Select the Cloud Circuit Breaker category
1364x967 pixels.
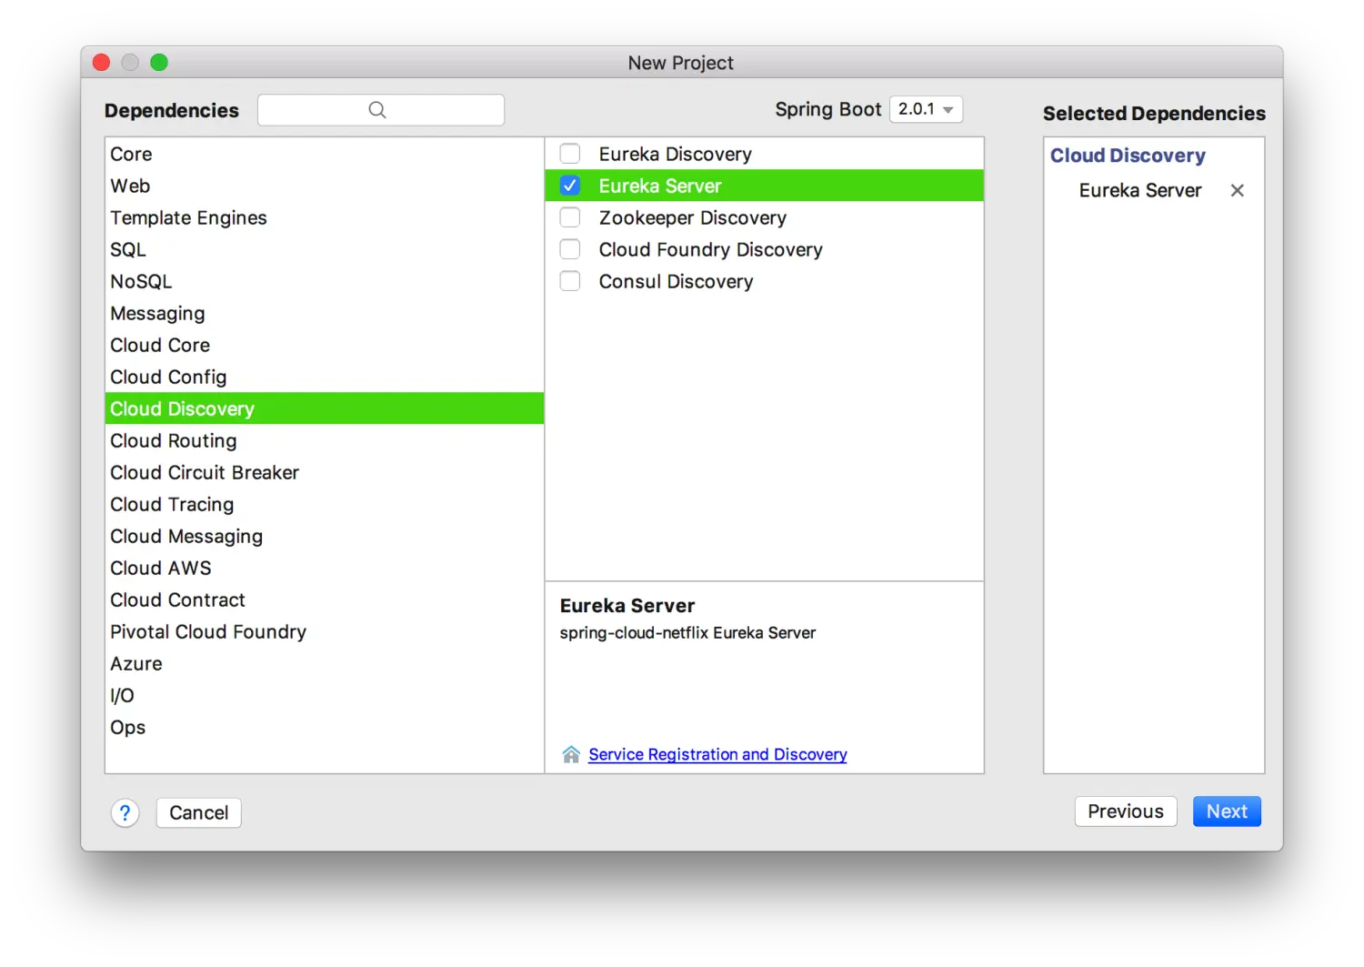point(325,472)
